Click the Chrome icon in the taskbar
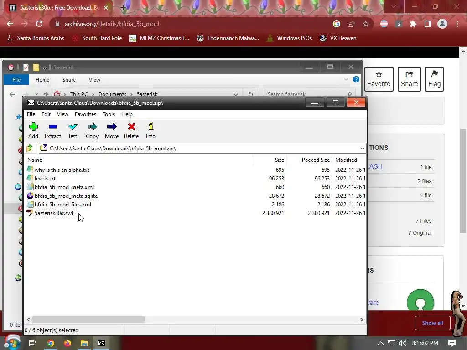This screenshot has width=467, height=350. [x=51, y=343]
